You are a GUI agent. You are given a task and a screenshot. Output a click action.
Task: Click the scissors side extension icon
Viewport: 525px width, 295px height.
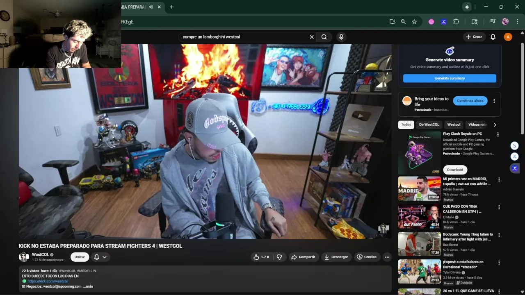(x=515, y=157)
